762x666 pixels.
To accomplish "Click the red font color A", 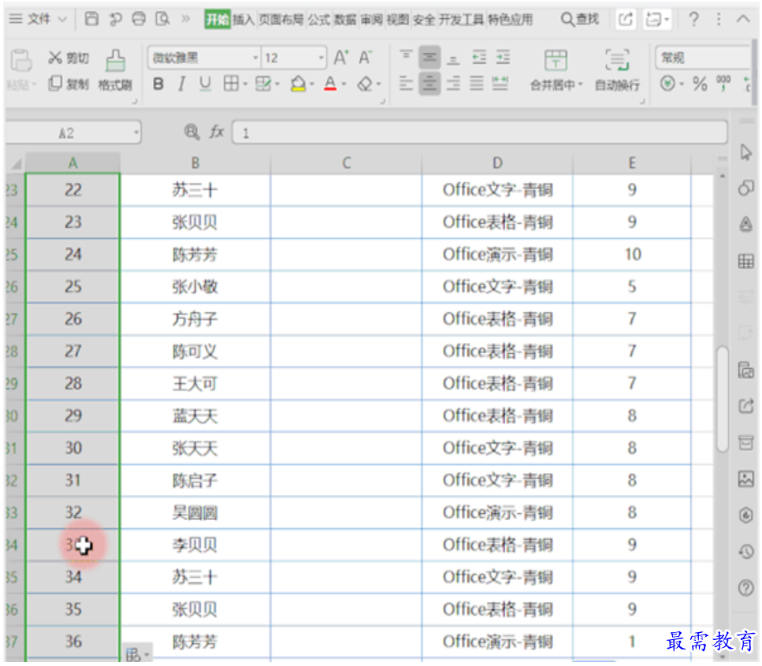I will tap(330, 84).
